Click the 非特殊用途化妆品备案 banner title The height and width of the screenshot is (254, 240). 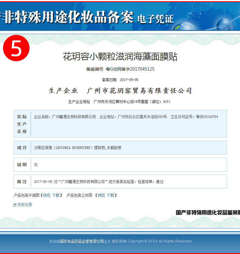68,17
